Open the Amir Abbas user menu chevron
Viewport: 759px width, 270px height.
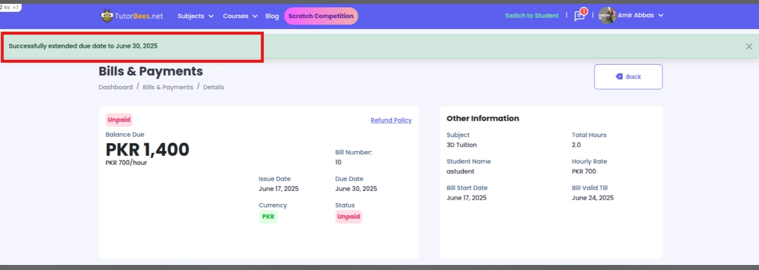click(661, 16)
